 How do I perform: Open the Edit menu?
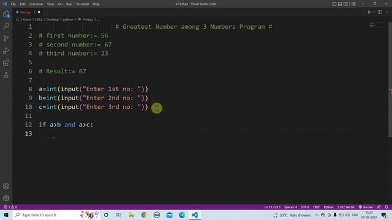point(23,4)
